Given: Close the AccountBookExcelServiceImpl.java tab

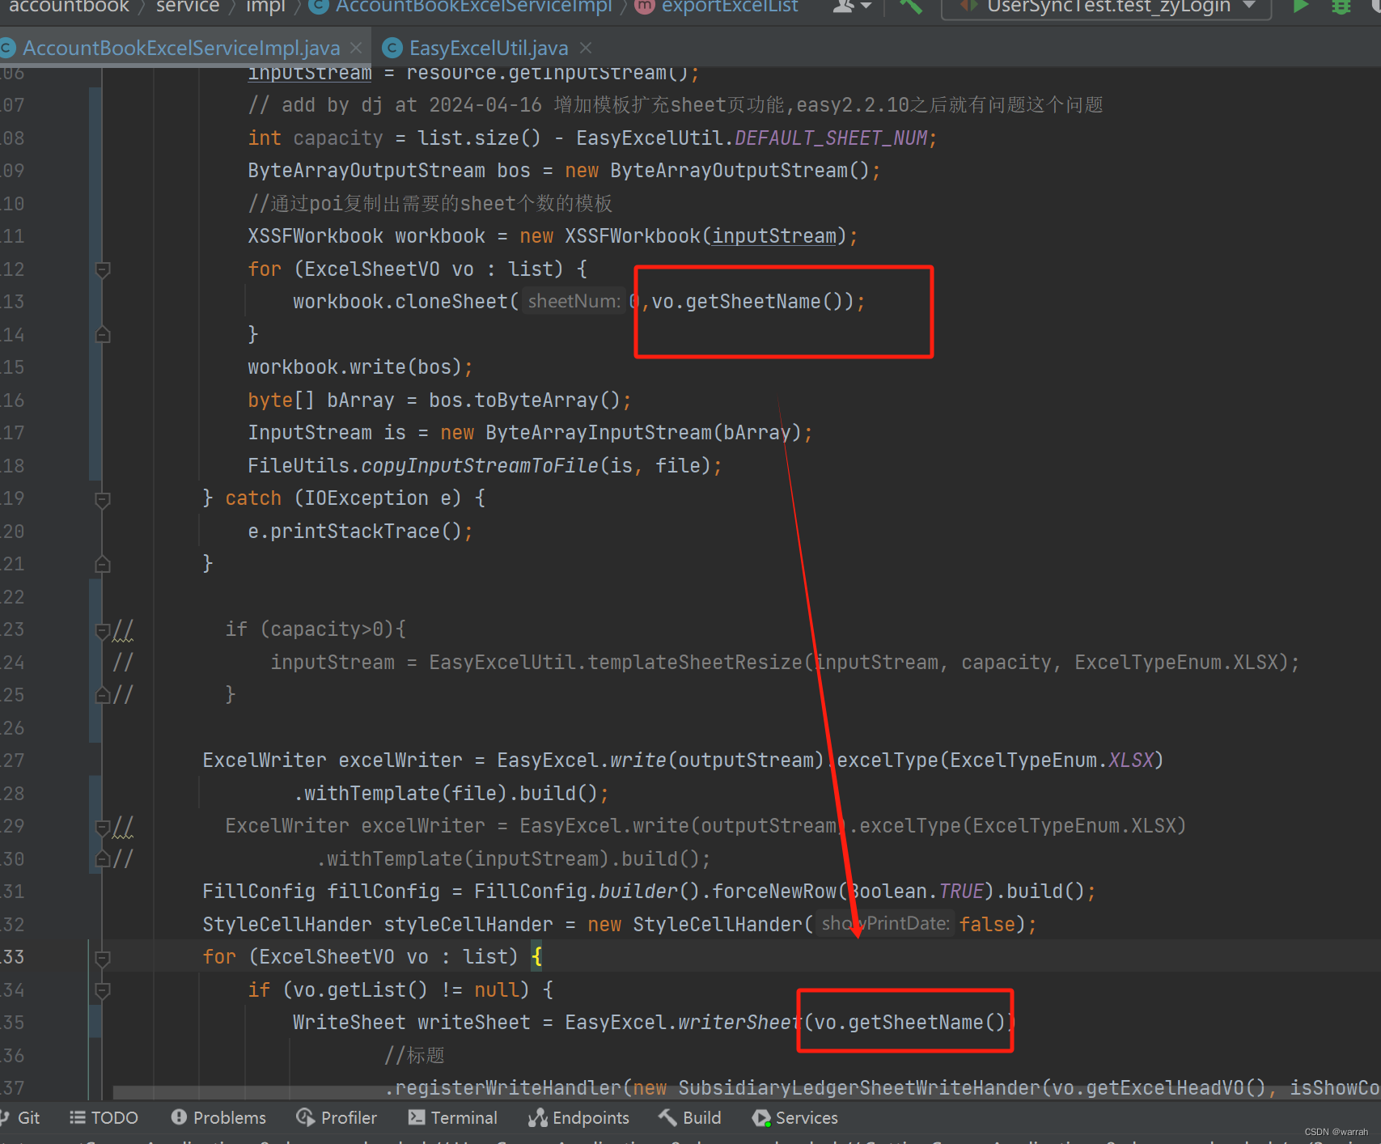Looking at the screenshot, I should 356,49.
